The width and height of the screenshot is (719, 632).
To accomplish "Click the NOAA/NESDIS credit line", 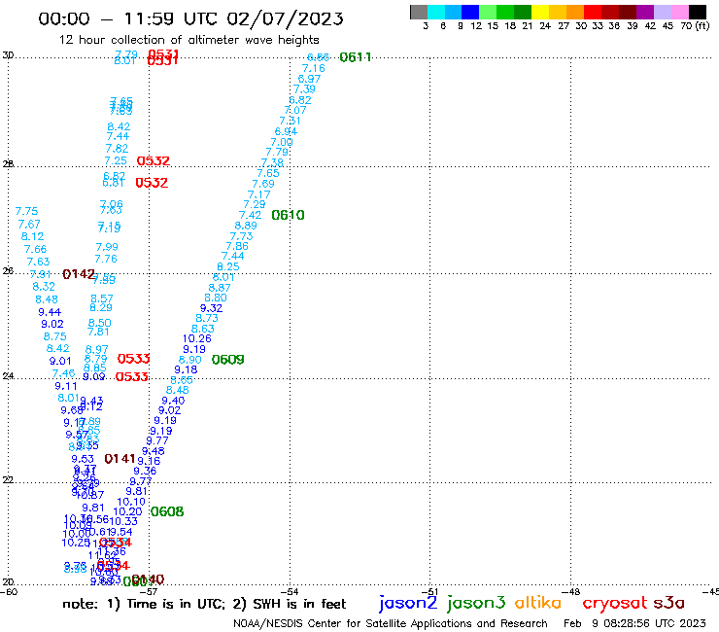I will coord(391,623).
